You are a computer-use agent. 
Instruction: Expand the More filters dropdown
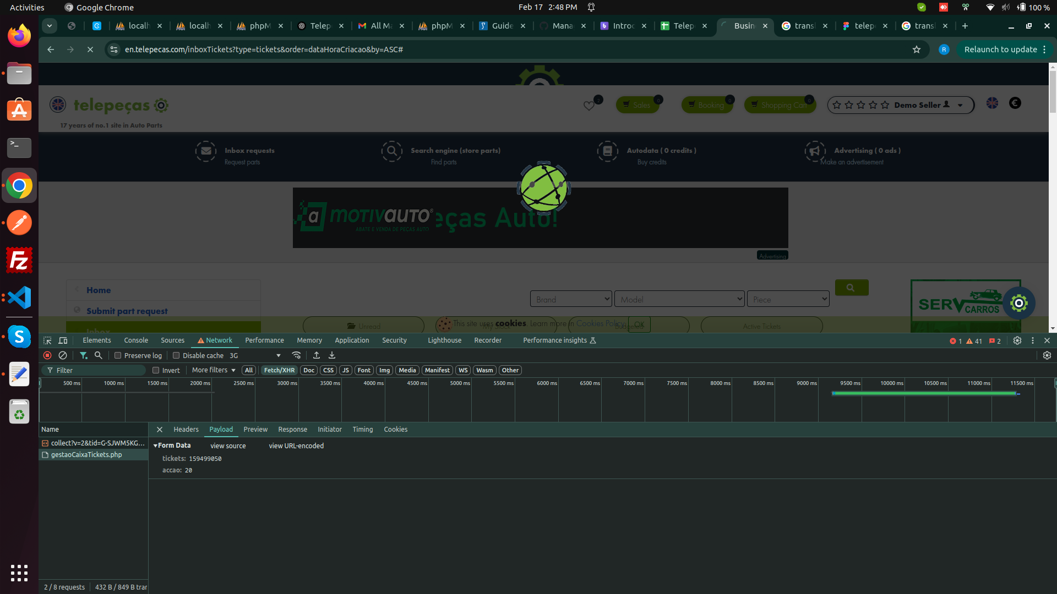(x=214, y=370)
